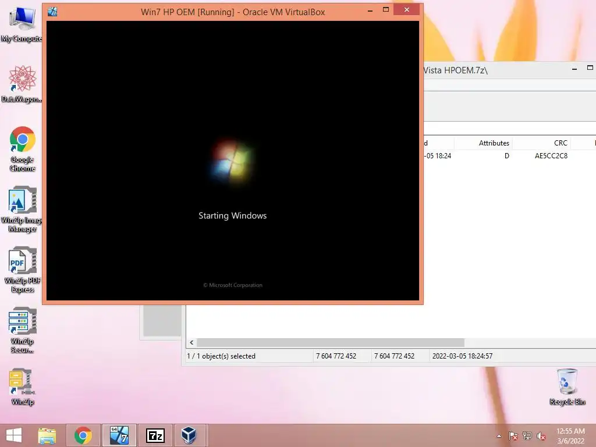
Task: Minimize the VirtualBox VM window
Action: point(370,10)
